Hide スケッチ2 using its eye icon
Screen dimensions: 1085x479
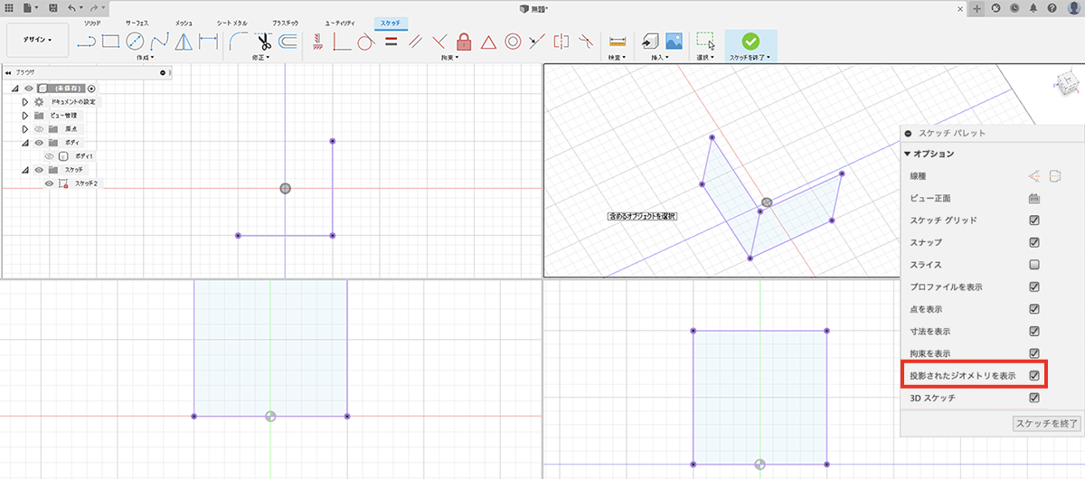(50, 183)
